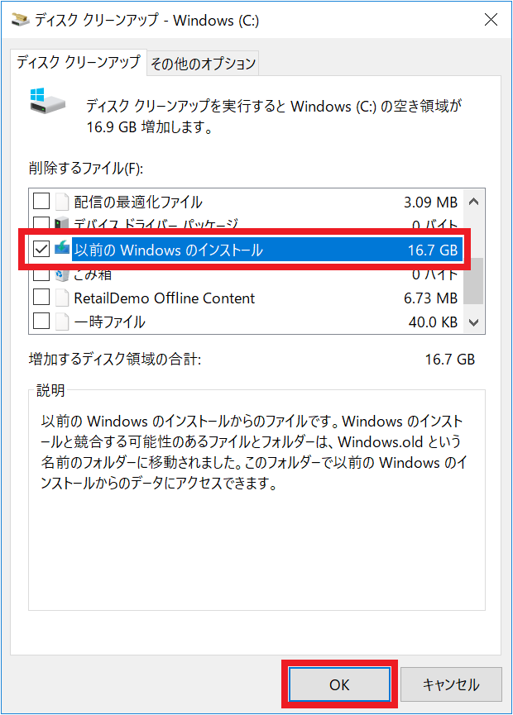Click the Windows drive icon

[48, 102]
